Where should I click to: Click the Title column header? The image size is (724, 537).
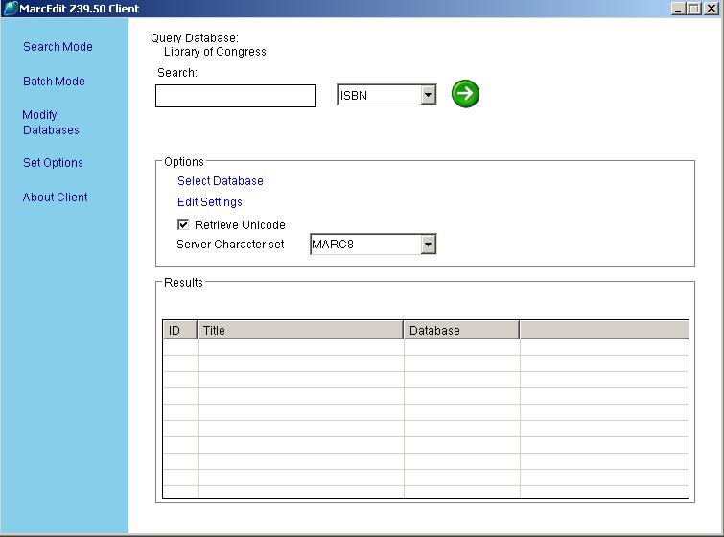299,330
